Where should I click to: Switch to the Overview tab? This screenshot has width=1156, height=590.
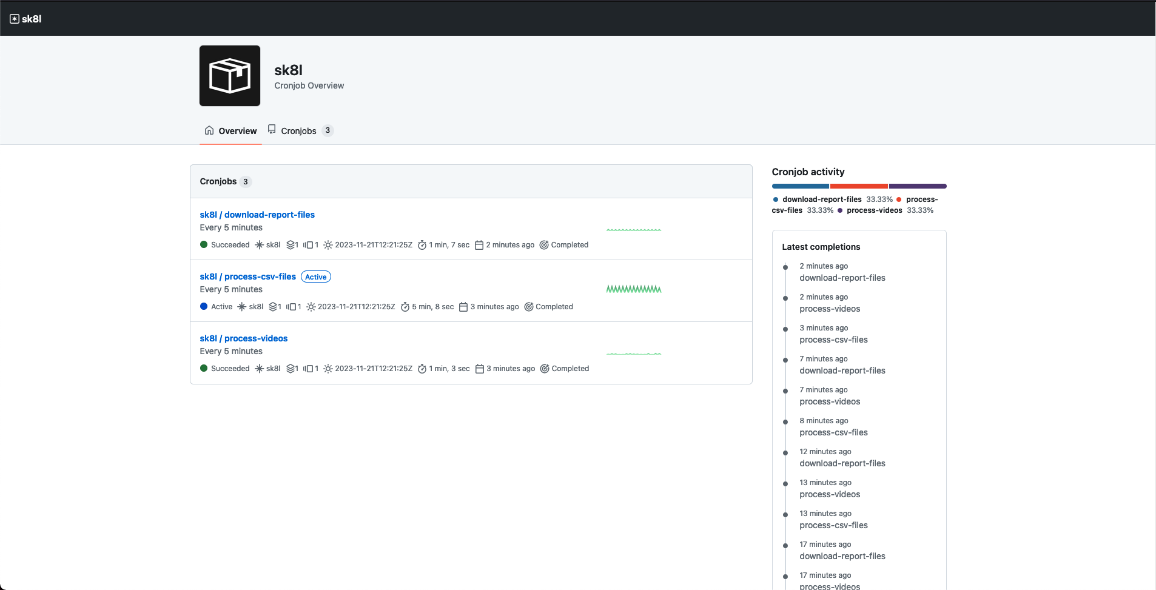click(x=230, y=131)
